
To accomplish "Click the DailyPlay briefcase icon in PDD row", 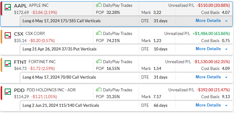I will click(x=99, y=89).
